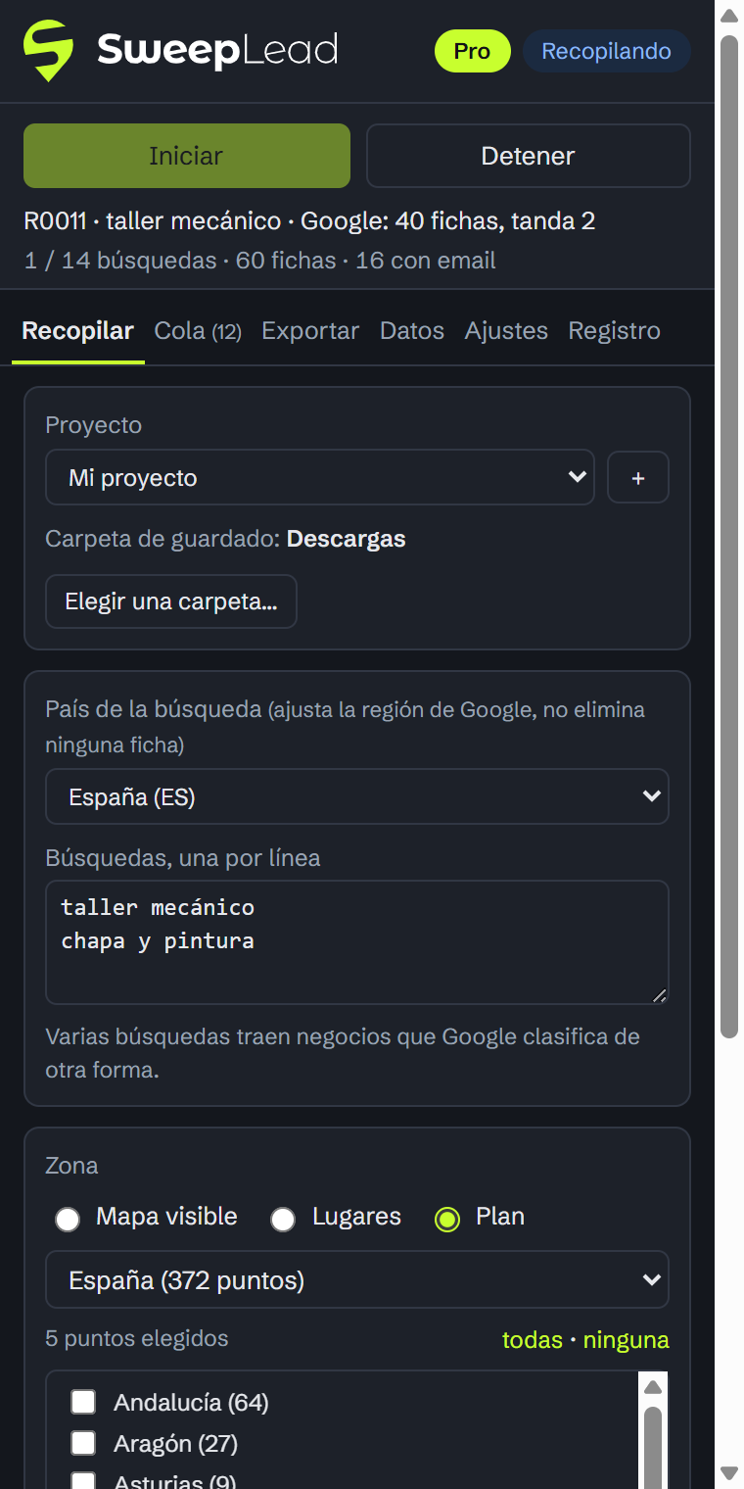Select the Mapa visible radio button
This screenshot has height=1489, width=744.
tap(68, 1219)
